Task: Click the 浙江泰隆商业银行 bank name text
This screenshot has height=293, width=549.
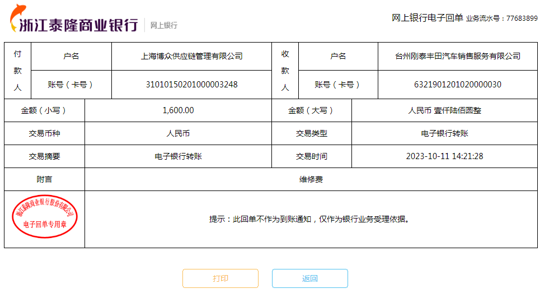Action: pos(78,25)
